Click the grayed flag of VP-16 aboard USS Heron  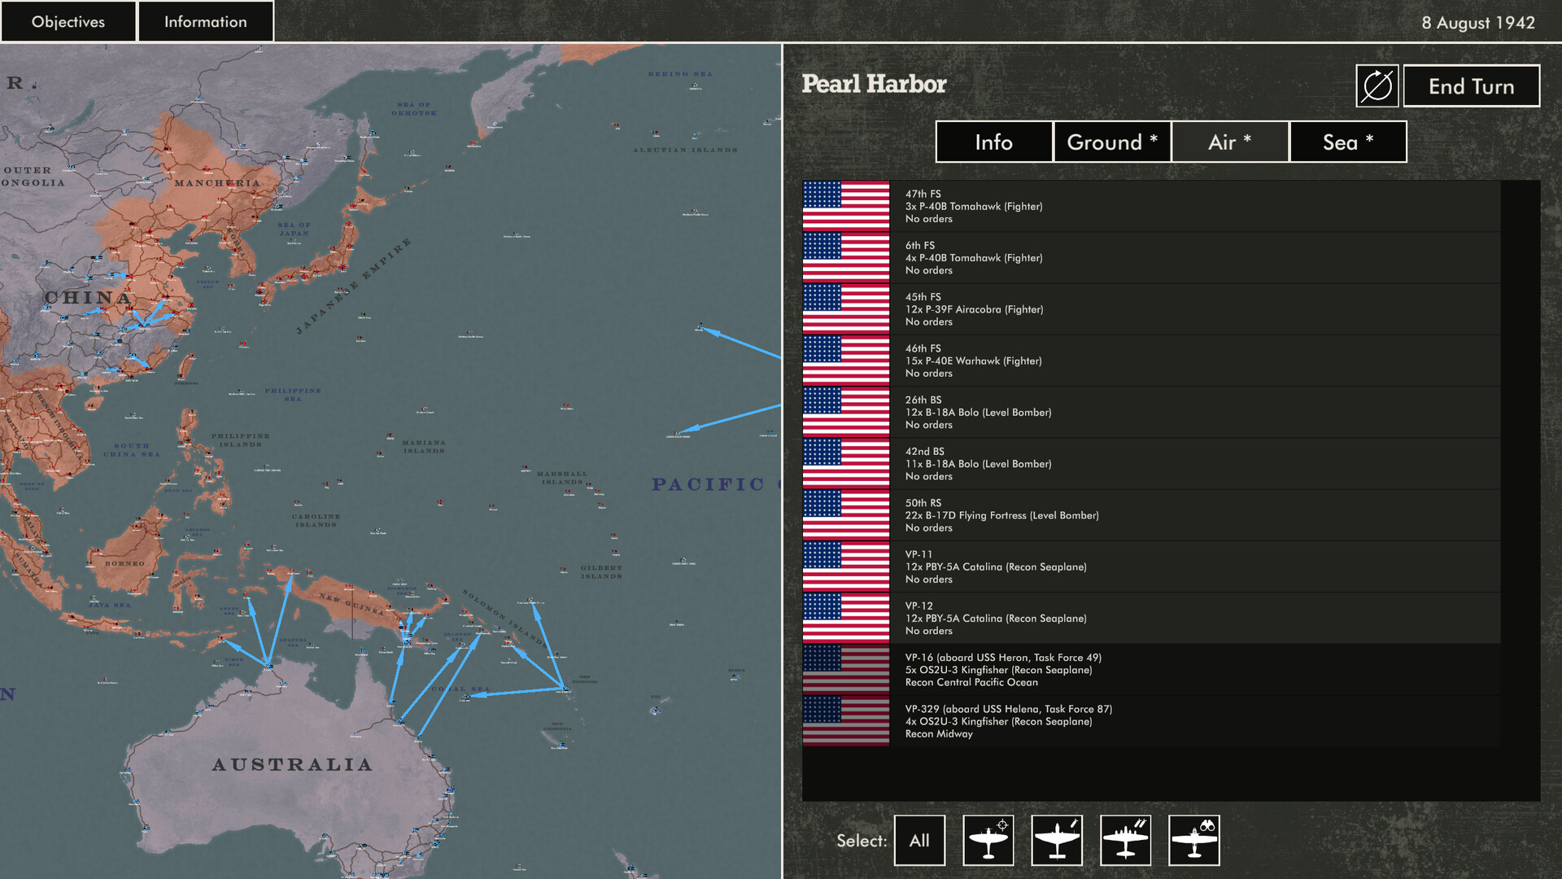[844, 669]
